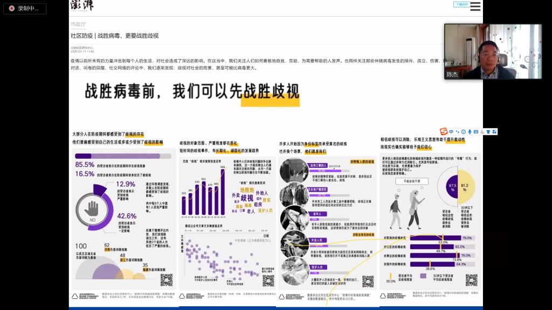Click the download APP button

461,4
